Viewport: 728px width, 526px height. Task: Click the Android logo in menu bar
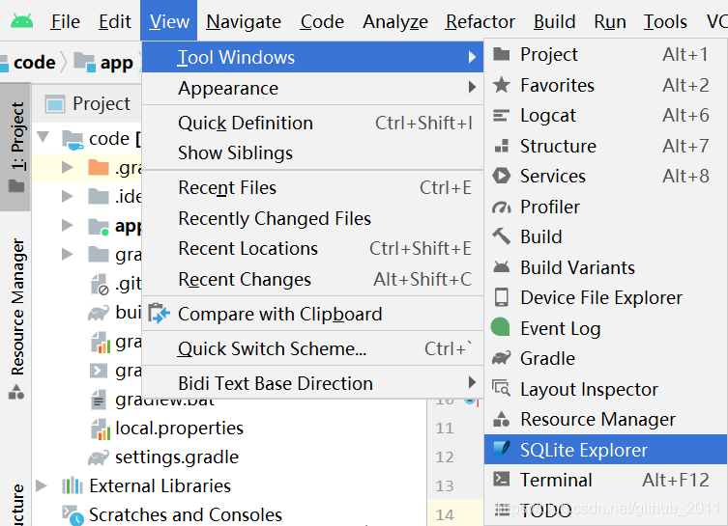pyautogui.click(x=22, y=21)
